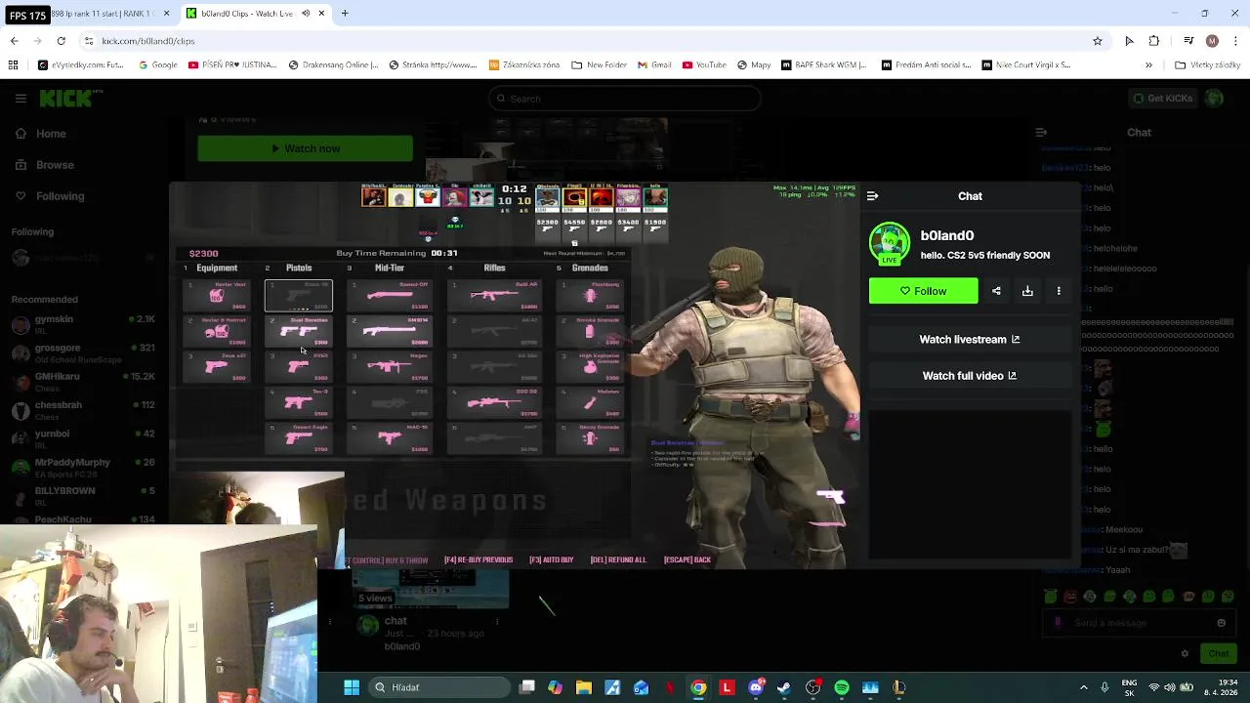
Task: Select BILLYBROWN recommended channel
Action: (x=82, y=495)
